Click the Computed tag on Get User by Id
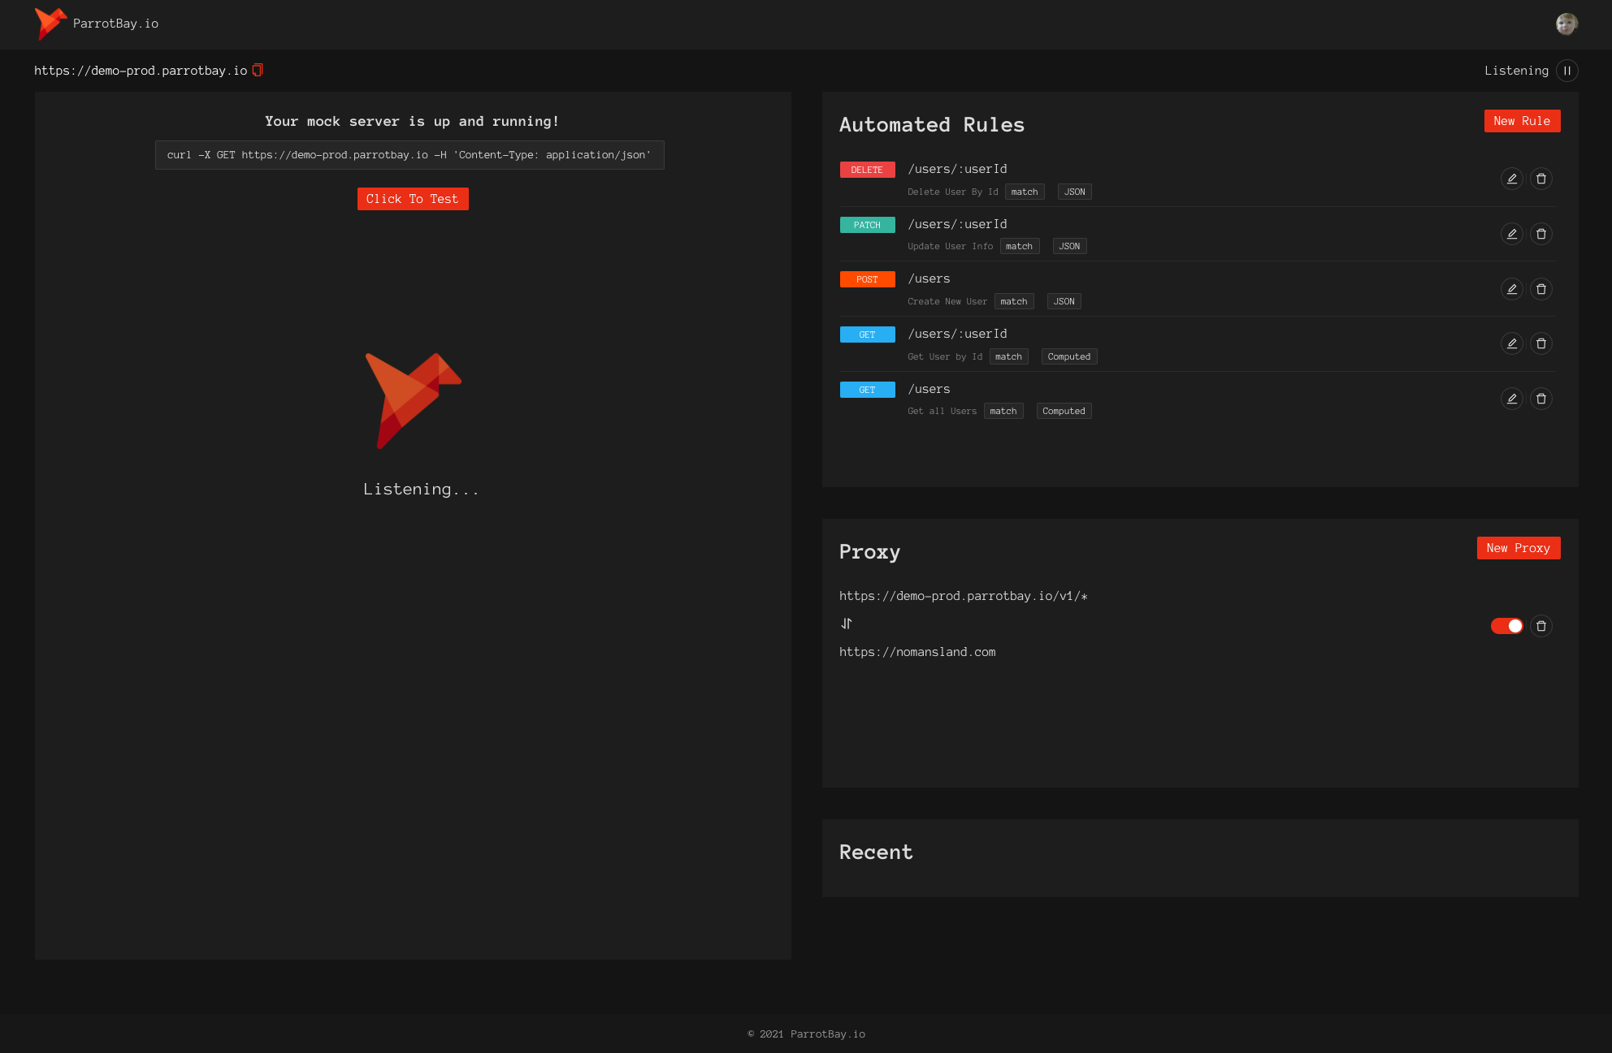 pyautogui.click(x=1068, y=356)
